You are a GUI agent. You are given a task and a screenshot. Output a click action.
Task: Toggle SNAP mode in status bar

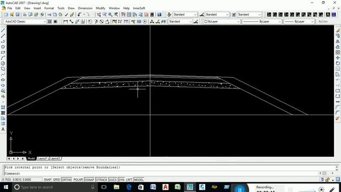point(47,180)
